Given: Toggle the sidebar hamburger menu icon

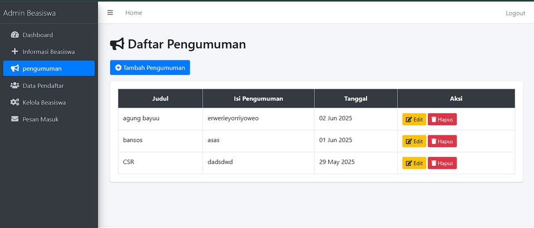Looking at the screenshot, I should [110, 13].
